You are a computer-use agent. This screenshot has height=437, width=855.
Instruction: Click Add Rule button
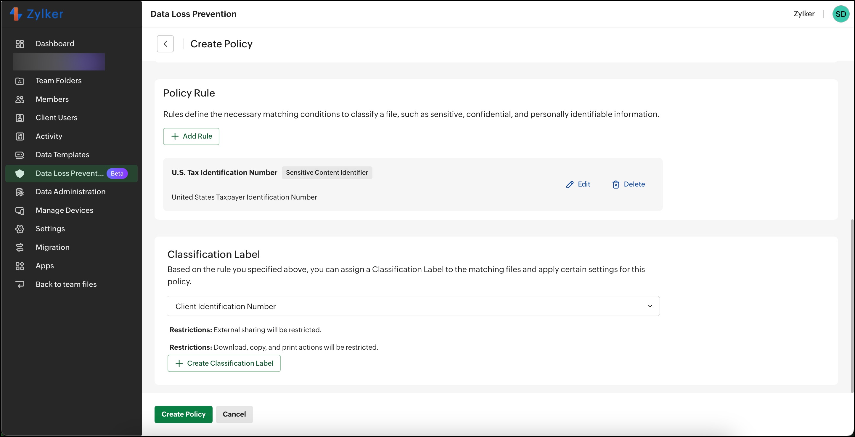191,136
